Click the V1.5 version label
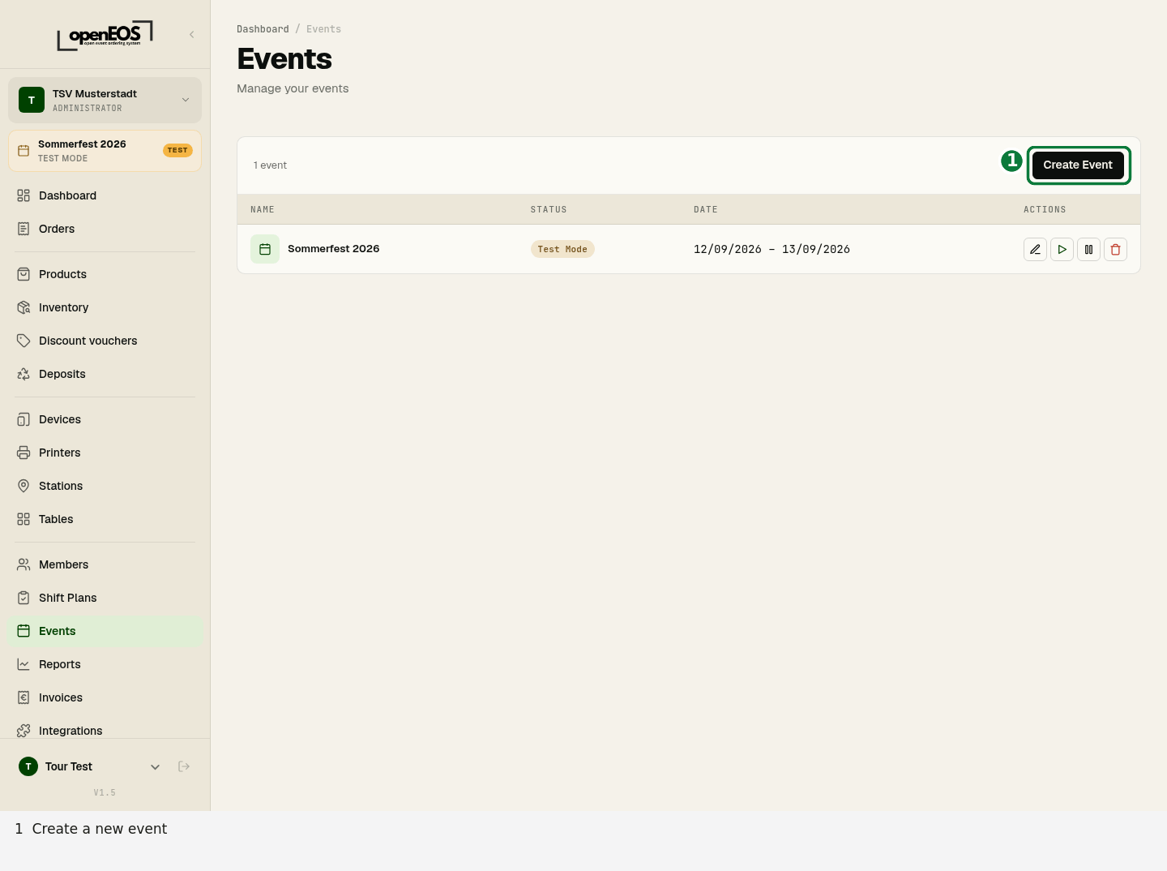1167x871 pixels. pyautogui.click(x=105, y=792)
